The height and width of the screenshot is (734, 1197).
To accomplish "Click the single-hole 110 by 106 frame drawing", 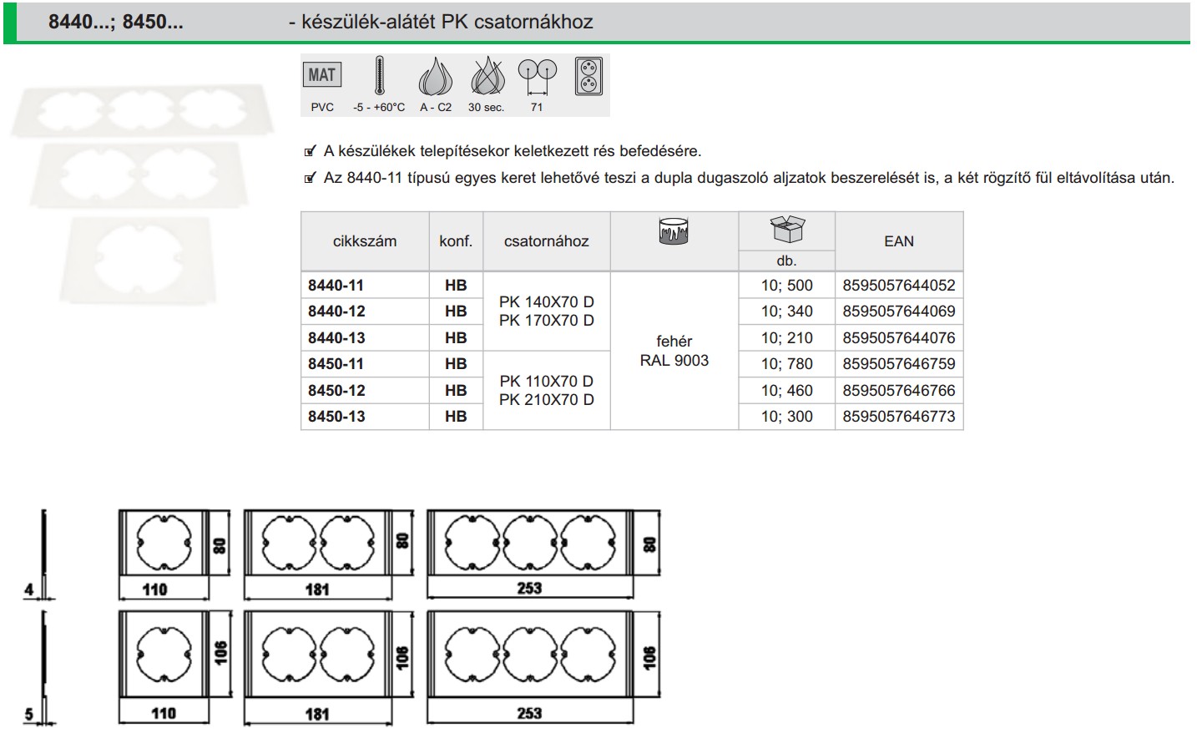I will (164, 655).
